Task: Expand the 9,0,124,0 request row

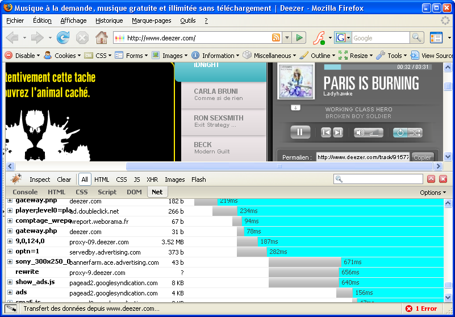Action: point(10,241)
